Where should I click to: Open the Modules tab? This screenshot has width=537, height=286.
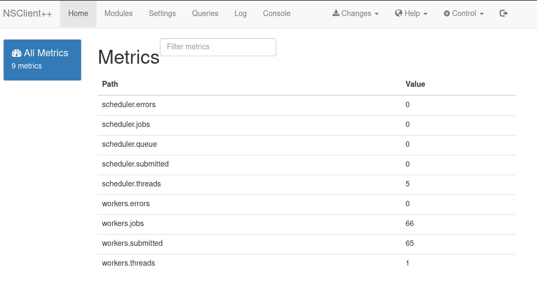pos(119,13)
